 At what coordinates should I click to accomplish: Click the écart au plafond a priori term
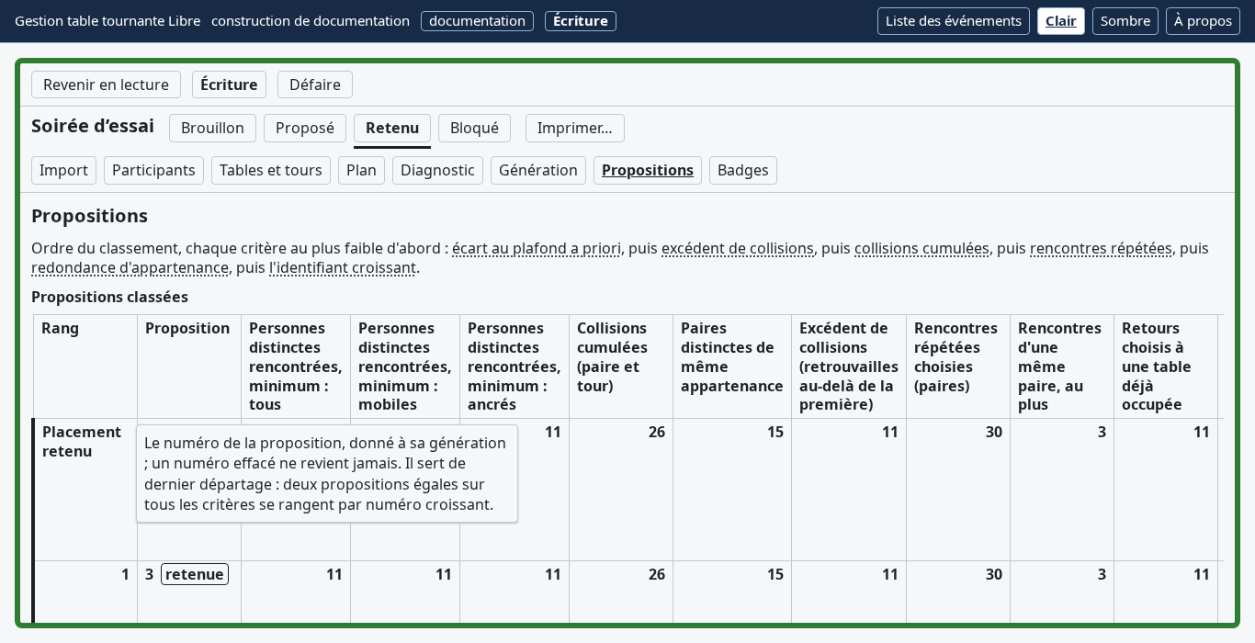(x=537, y=248)
